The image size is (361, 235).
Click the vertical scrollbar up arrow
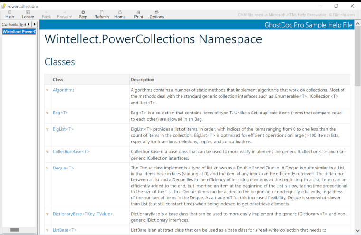pyautogui.click(x=358, y=23)
